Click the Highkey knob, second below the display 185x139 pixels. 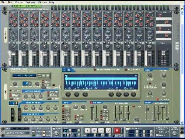[x=77, y=95]
